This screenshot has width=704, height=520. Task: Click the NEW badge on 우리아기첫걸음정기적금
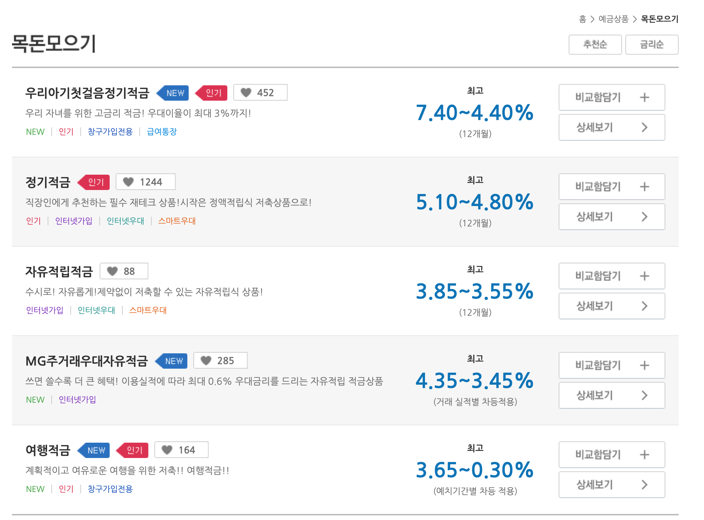pos(173,93)
